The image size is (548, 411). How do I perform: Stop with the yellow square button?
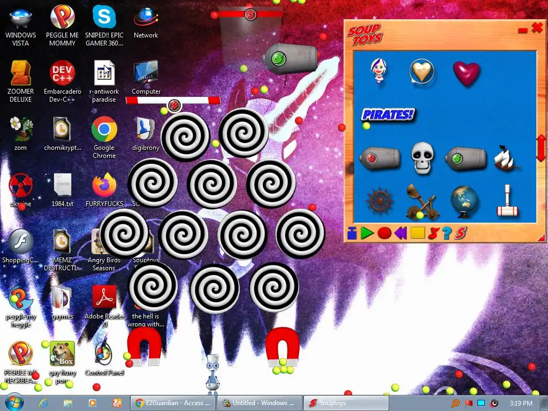click(x=417, y=233)
